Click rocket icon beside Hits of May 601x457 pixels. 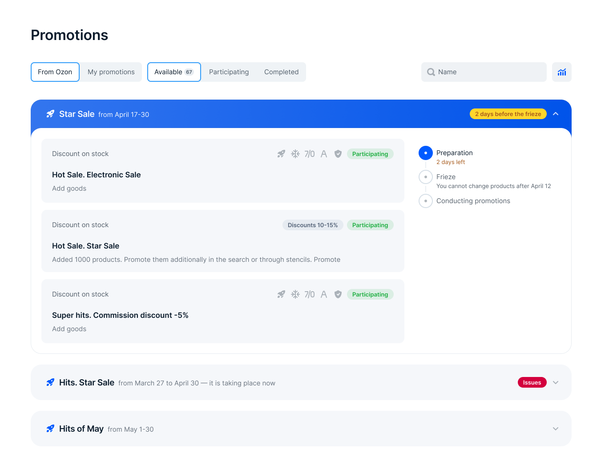pos(50,429)
